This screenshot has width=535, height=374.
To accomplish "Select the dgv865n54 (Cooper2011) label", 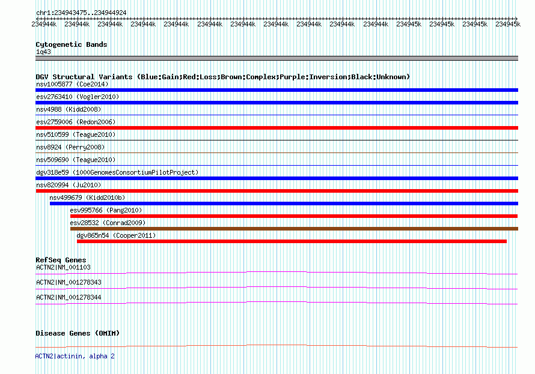I will pos(116,235).
